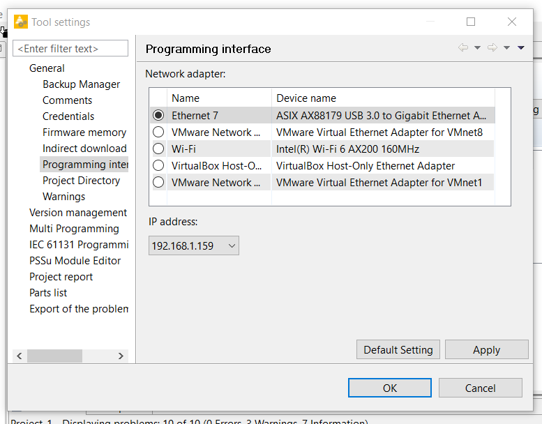542x424 pixels.
Task: Click the Wi-Fi name cell
Action: click(x=220, y=149)
